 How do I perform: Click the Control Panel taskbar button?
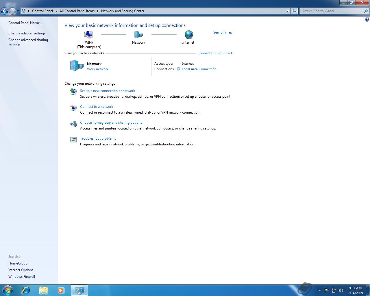pos(79,290)
